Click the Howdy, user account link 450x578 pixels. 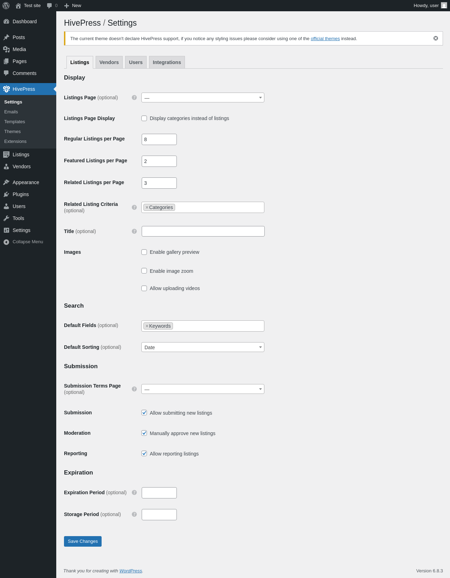click(430, 6)
